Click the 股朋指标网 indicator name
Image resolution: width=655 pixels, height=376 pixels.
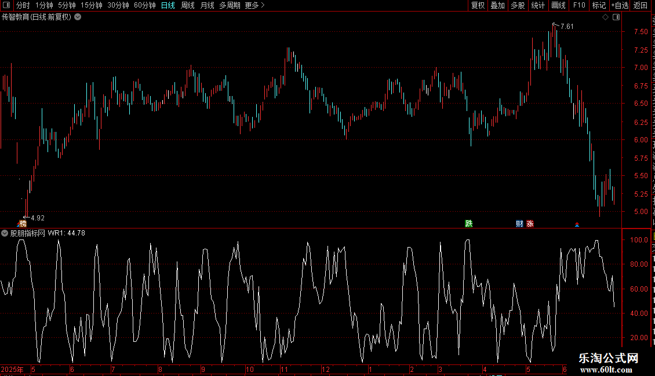click(x=28, y=234)
